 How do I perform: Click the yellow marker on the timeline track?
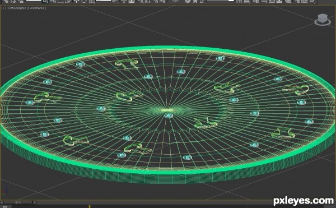coord(90,206)
